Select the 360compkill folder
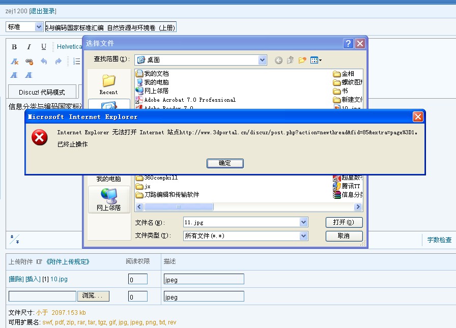 (157, 177)
